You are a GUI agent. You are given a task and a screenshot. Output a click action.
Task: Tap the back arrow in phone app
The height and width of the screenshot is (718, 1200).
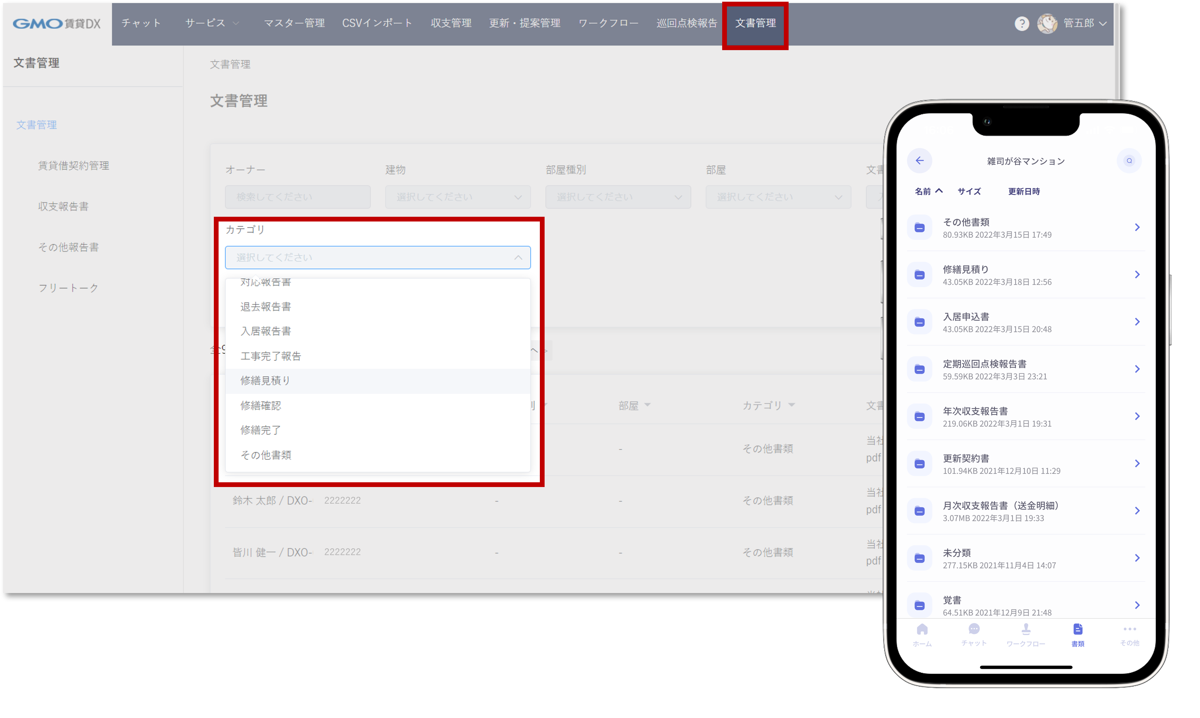pyautogui.click(x=920, y=161)
